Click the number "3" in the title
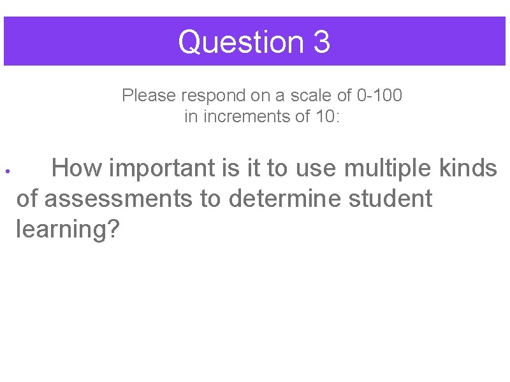The width and height of the screenshot is (510, 382). (322, 41)
